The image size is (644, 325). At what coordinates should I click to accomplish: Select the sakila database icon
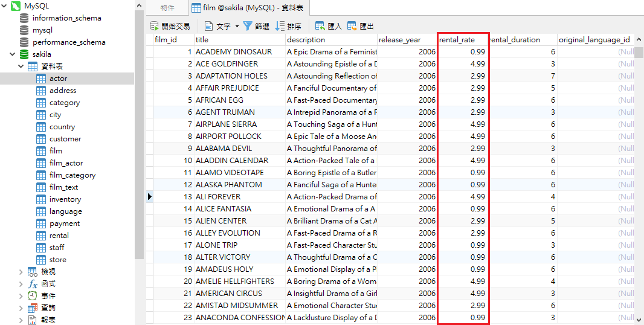[24, 54]
